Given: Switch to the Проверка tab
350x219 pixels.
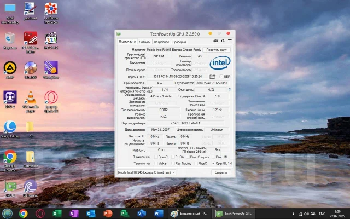Looking at the screenshot, I should click(x=179, y=42).
